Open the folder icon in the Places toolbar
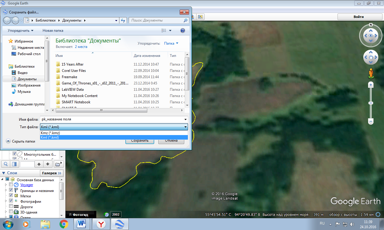 pyautogui.click(x=58, y=164)
